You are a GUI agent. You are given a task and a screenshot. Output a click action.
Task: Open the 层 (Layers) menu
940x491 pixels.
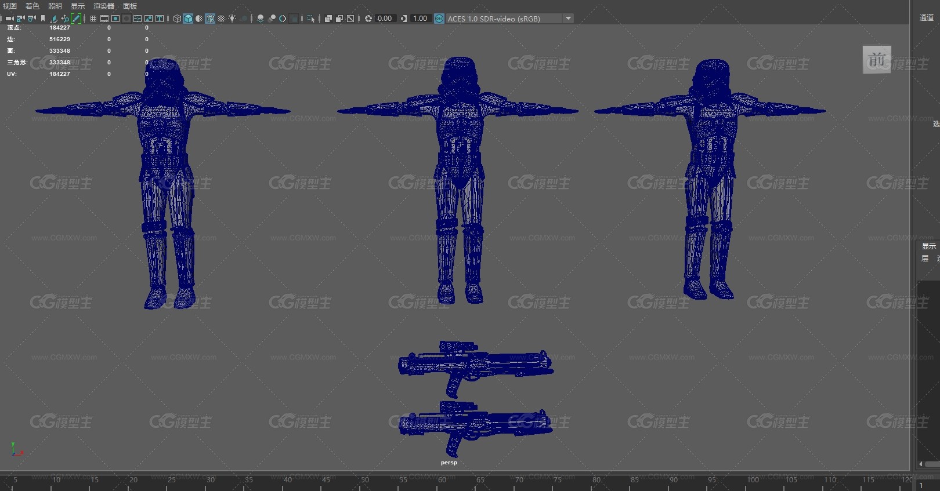click(925, 259)
